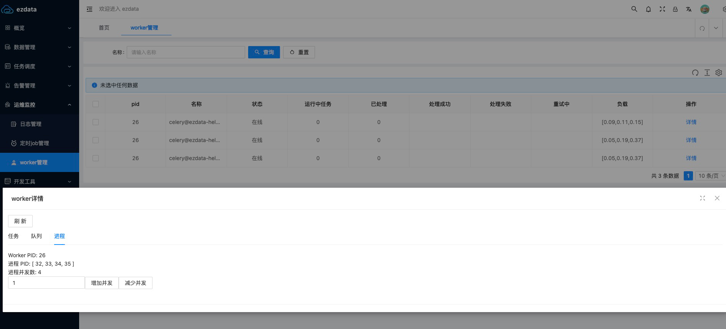
Task: Click the 刷新 button in the drawer
Action: [x=20, y=221]
